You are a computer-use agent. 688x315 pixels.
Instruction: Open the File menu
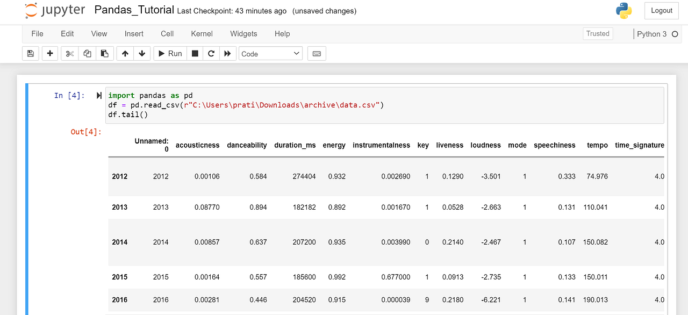point(37,33)
